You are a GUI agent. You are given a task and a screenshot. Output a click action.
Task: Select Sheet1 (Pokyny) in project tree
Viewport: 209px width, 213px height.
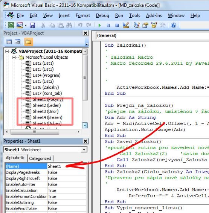48,99
